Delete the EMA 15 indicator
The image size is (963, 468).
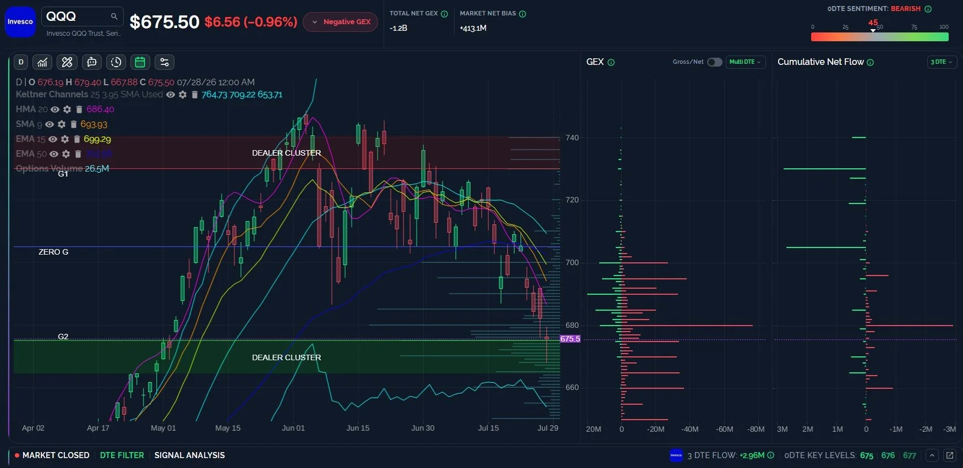(x=76, y=139)
